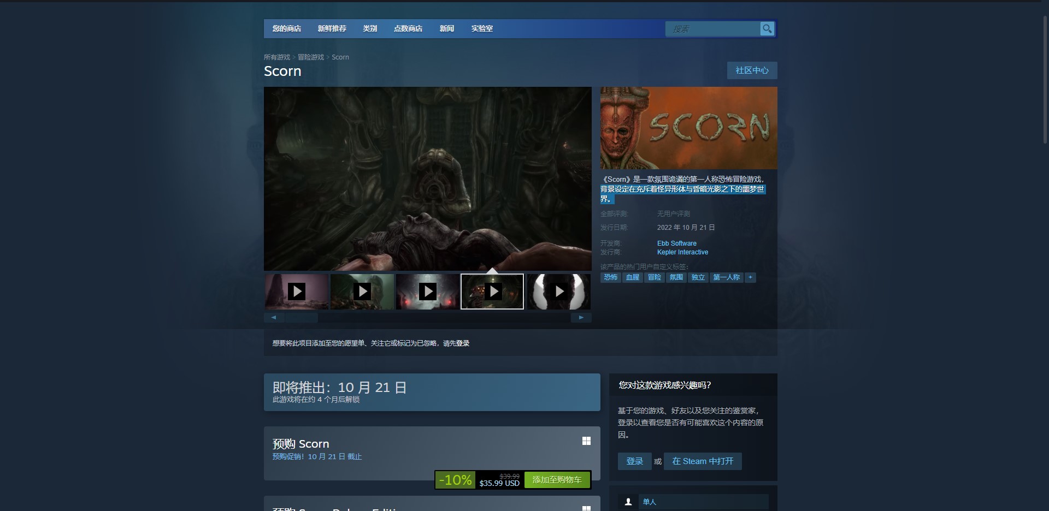This screenshot has width=1049, height=511.
Task: Click the release date 2022 年 10 月 21 日
Action: 686,228
